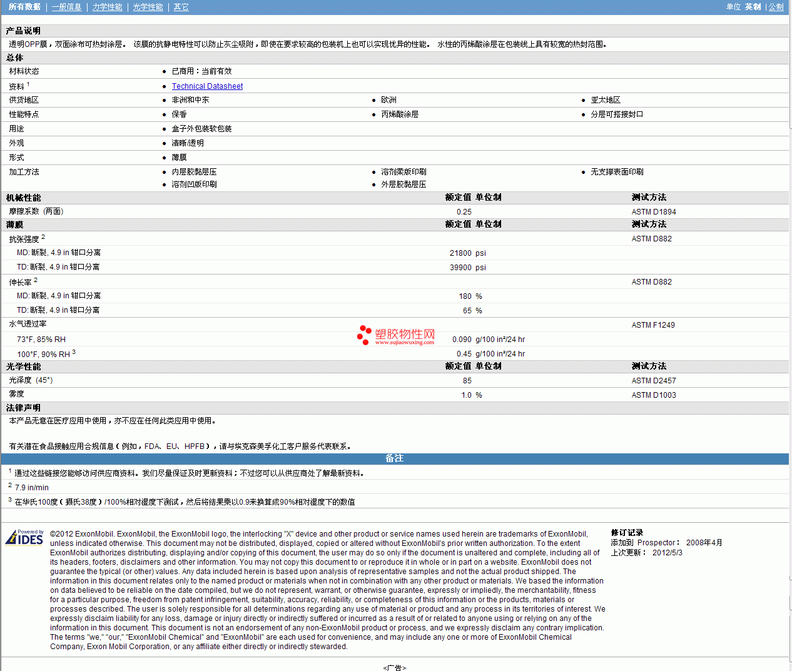The height and width of the screenshot is (671, 792).
Task: Click the IDES Powered by logo
Action: [24, 537]
